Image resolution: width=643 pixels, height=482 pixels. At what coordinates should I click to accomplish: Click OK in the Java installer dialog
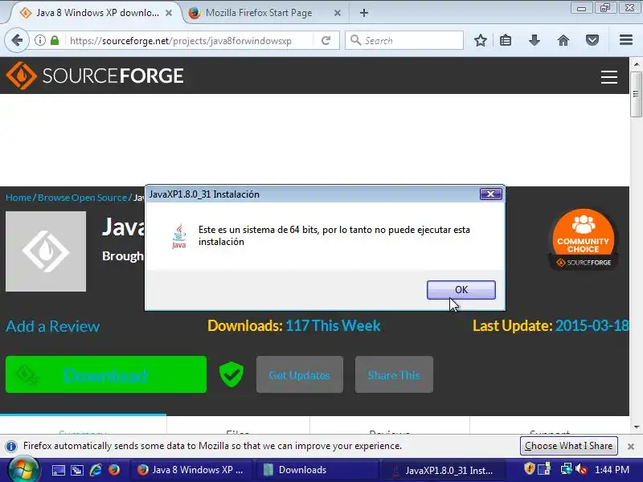(461, 290)
